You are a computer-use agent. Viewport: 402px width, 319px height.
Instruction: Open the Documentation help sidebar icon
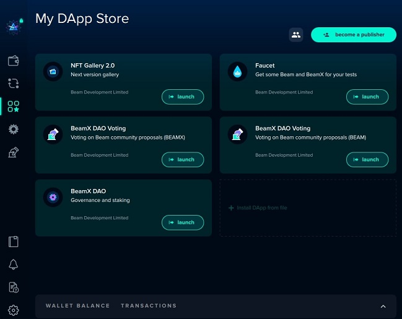click(14, 287)
